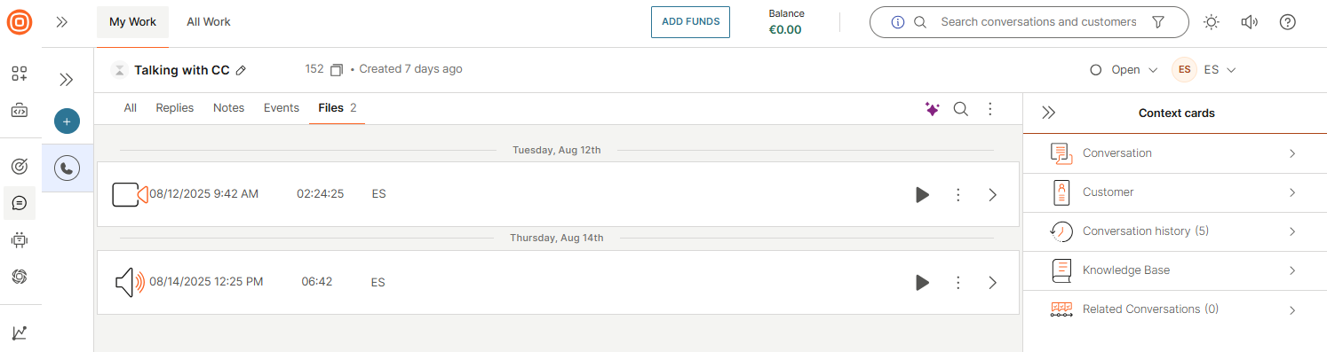This screenshot has height=352, width=1327.
Task: Open the help question mark icon
Action: [x=1288, y=22]
